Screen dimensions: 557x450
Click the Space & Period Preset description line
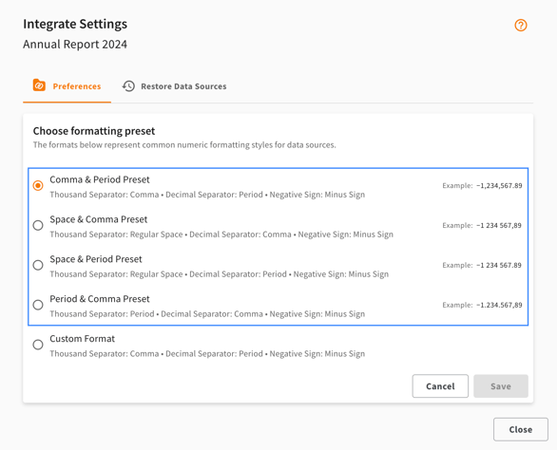tap(220, 274)
